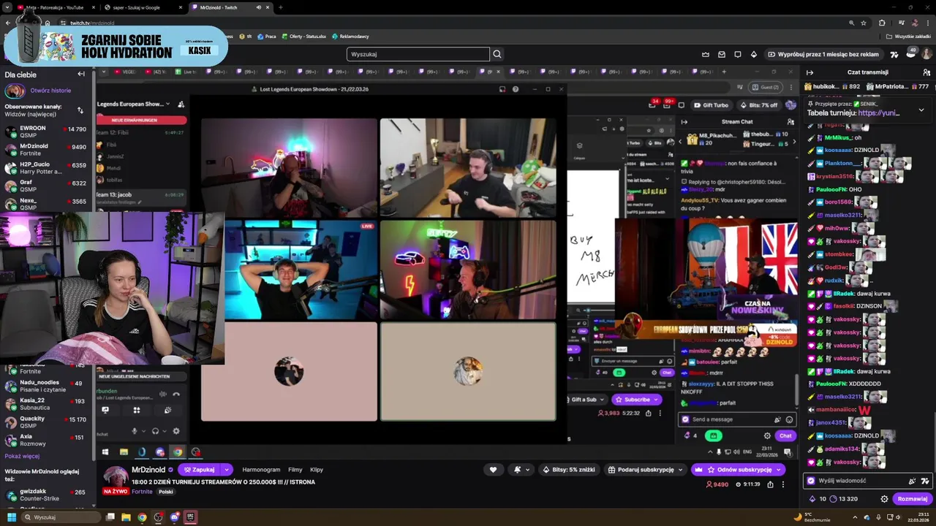Open the emote picker in message box
Screen dimensions: 936x526
point(912,481)
